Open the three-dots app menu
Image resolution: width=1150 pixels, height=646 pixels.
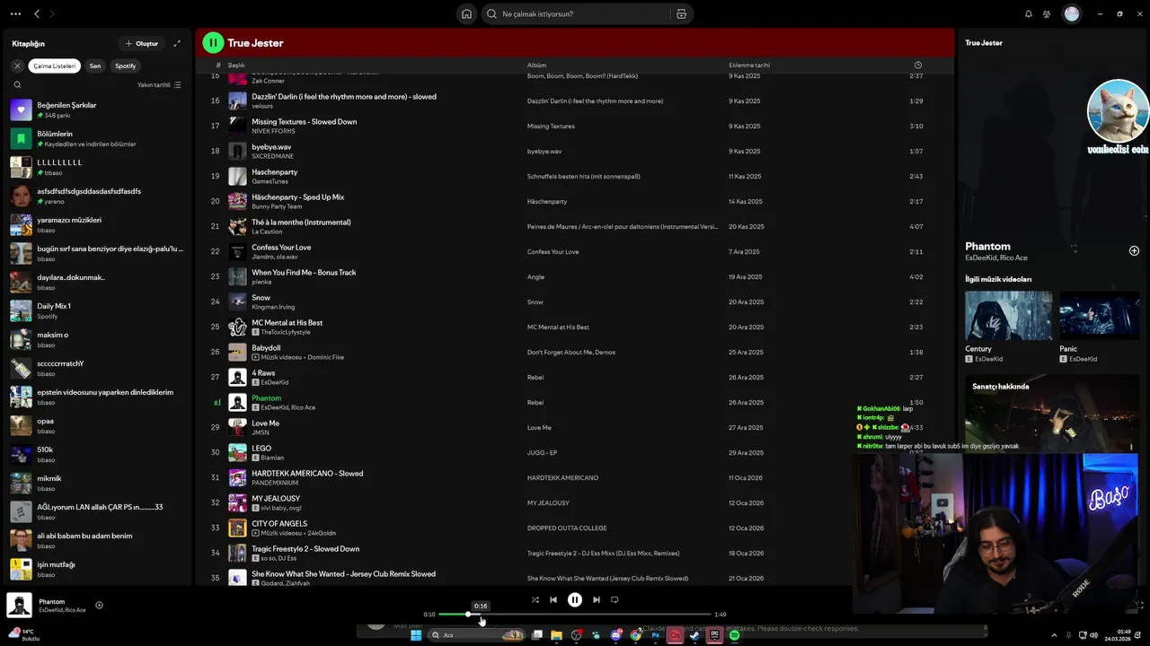tap(15, 13)
